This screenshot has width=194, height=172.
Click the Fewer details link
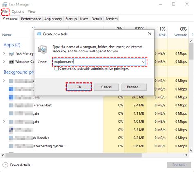(x=20, y=165)
